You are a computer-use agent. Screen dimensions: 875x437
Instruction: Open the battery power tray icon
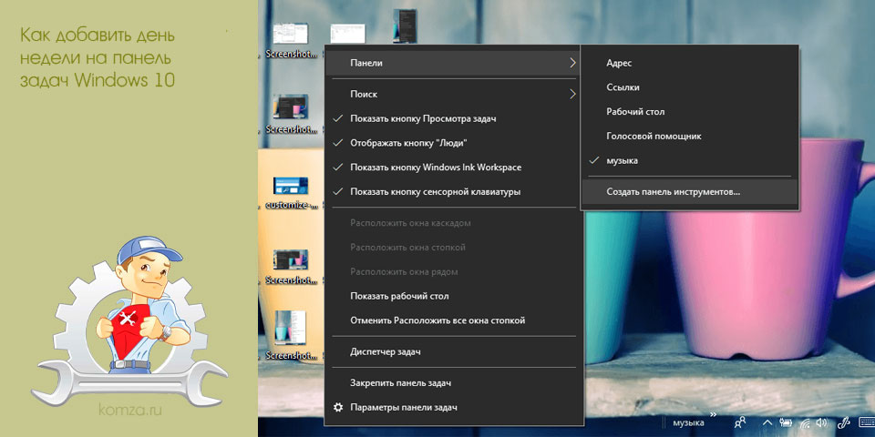[786, 422]
